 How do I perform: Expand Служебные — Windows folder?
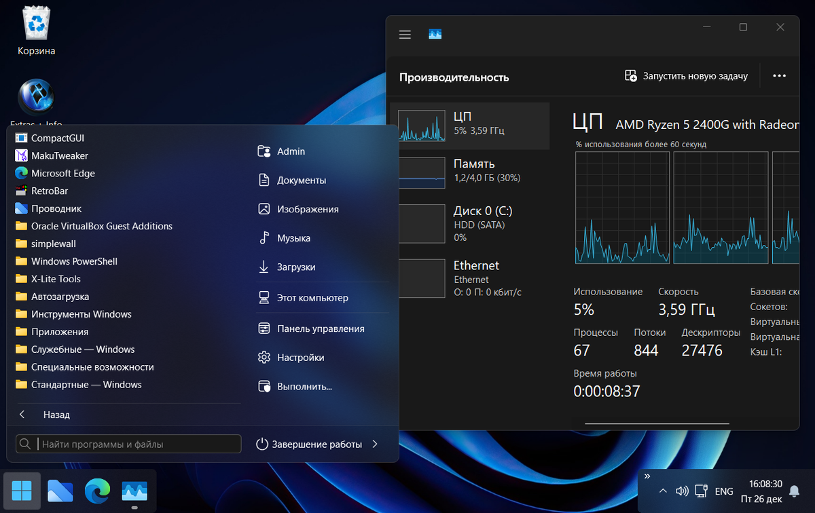[75, 349]
